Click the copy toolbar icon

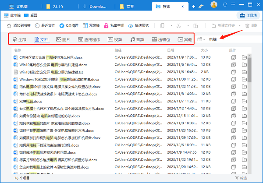pyautogui.click(x=162, y=26)
